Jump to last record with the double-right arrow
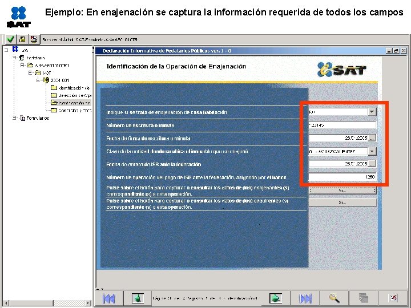 [x=305, y=298]
